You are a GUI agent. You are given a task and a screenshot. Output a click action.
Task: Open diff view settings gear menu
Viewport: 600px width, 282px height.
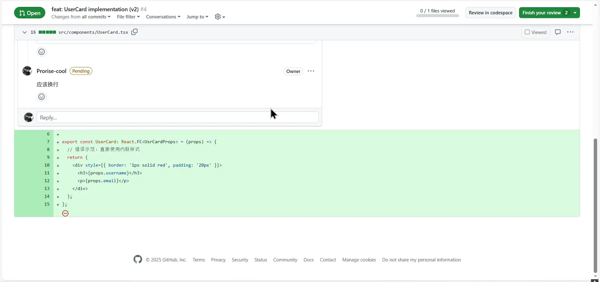tap(220, 17)
